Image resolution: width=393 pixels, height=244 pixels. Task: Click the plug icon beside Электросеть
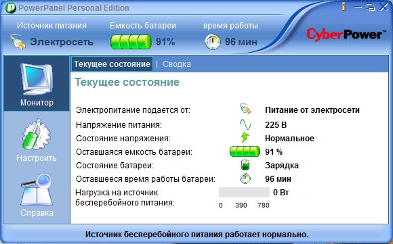(x=18, y=41)
